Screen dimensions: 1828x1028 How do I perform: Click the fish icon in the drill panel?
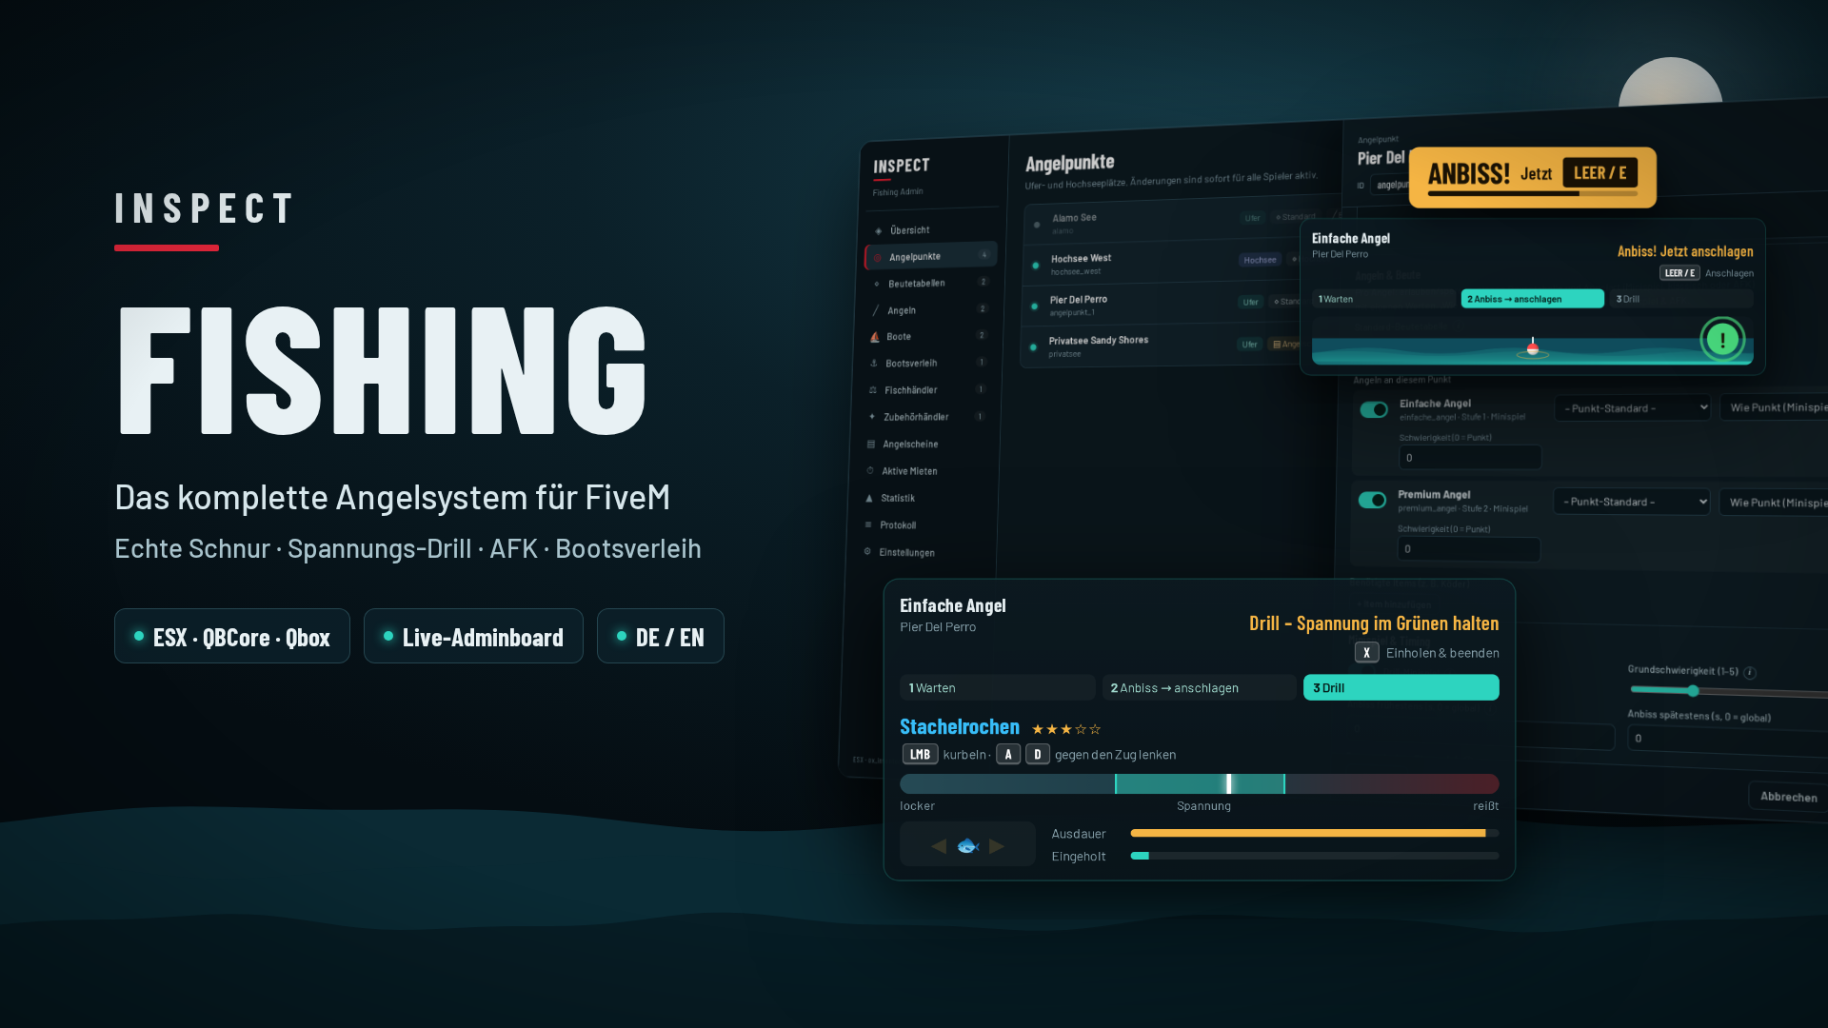pyautogui.click(x=967, y=845)
